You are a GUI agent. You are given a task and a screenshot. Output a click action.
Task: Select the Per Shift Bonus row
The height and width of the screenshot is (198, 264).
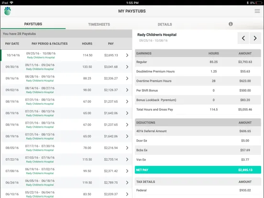click(x=198, y=90)
